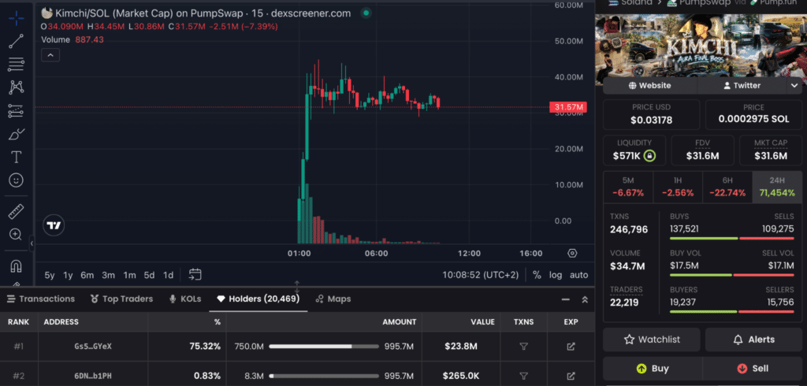Set chart range to 5y
Image resolution: width=807 pixels, height=386 pixels.
(x=50, y=275)
